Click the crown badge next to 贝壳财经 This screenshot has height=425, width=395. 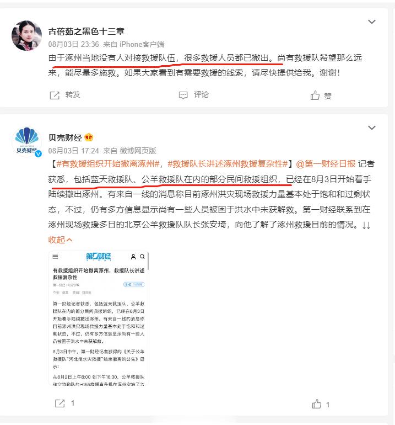(x=89, y=137)
